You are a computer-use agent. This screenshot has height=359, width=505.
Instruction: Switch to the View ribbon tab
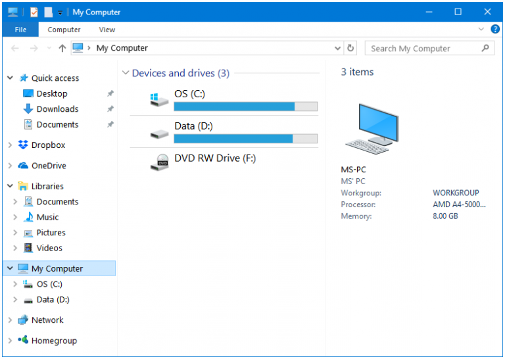pyautogui.click(x=107, y=30)
